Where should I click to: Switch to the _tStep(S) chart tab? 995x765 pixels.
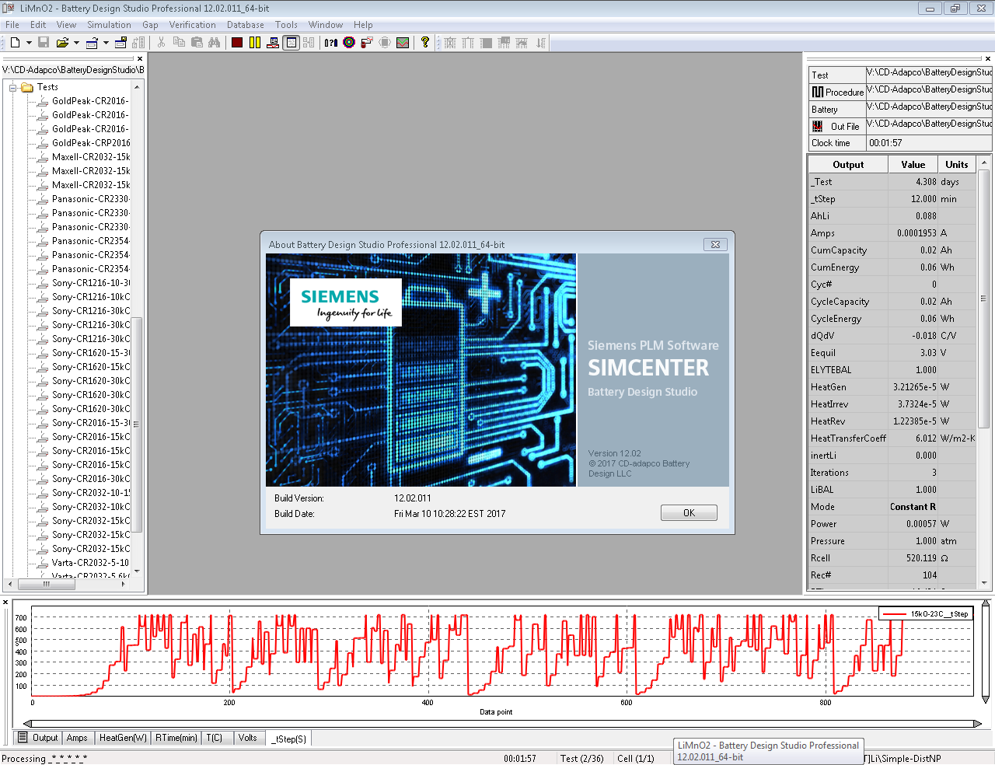pos(288,739)
